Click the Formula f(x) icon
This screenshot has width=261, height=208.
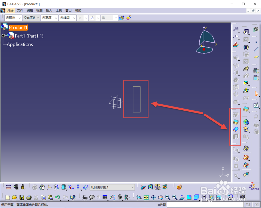tap(85, 197)
